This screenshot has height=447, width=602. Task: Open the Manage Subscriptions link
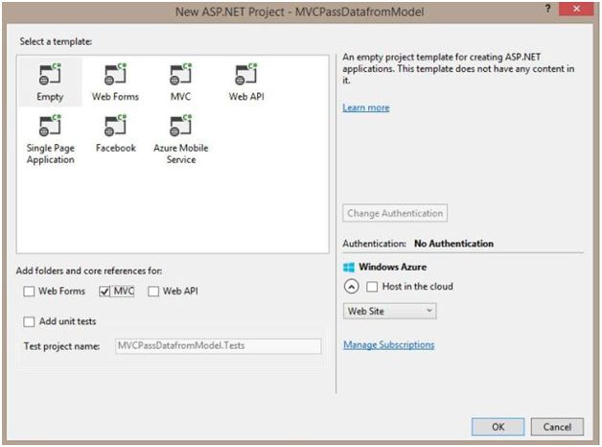coord(388,344)
